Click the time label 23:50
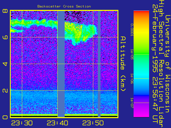Viewport: 171px width, 128px height. pyautogui.click(x=93, y=123)
